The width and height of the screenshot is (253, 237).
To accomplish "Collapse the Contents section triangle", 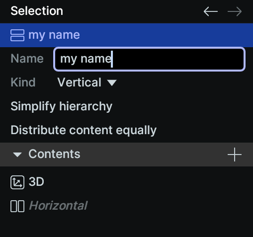I will [x=17, y=155].
